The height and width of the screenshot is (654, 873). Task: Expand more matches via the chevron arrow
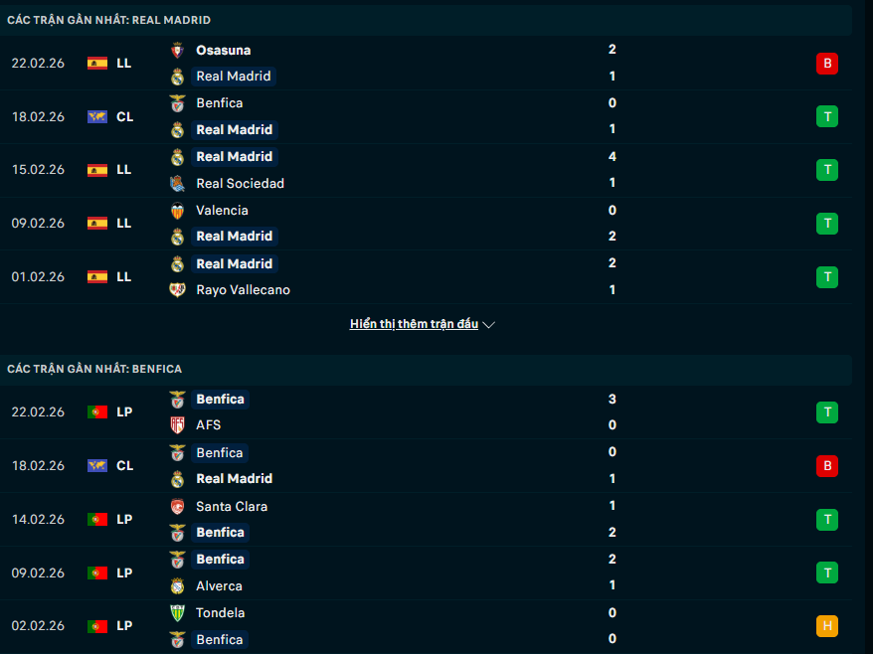[x=489, y=324]
